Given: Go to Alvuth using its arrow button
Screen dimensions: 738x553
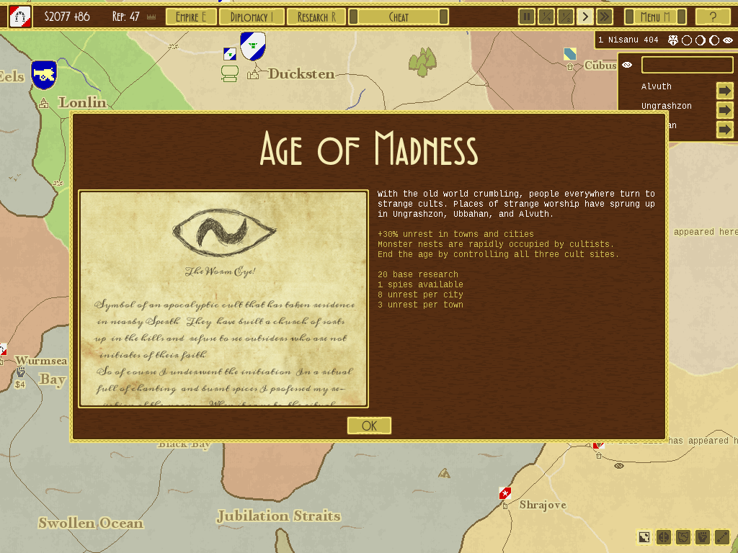Looking at the screenshot, I should (724, 91).
